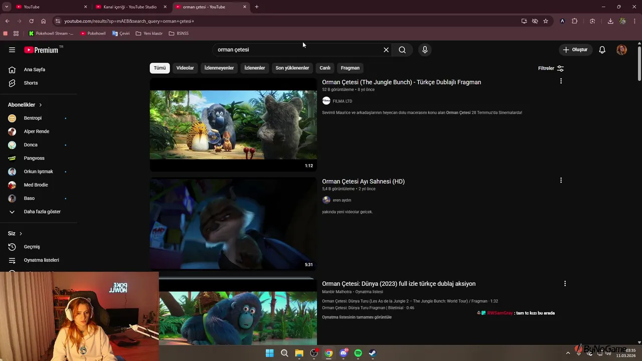This screenshot has width=642, height=361.
Task: Select the Son yüklenenler filter chip
Action: click(292, 68)
